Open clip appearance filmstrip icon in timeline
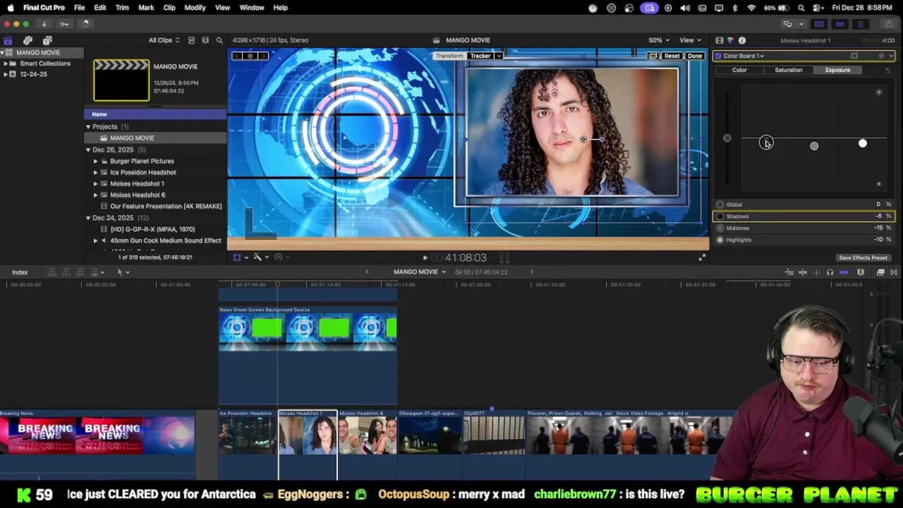This screenshot has height=508, width=903. click(x=861, y=272)
